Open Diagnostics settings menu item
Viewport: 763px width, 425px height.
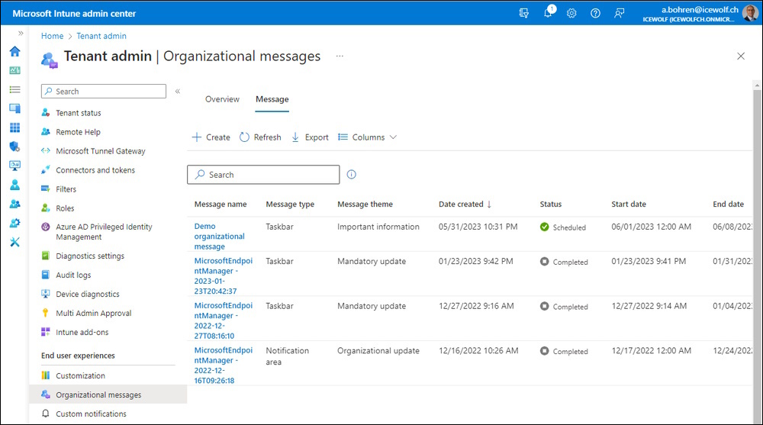point(90,256)
